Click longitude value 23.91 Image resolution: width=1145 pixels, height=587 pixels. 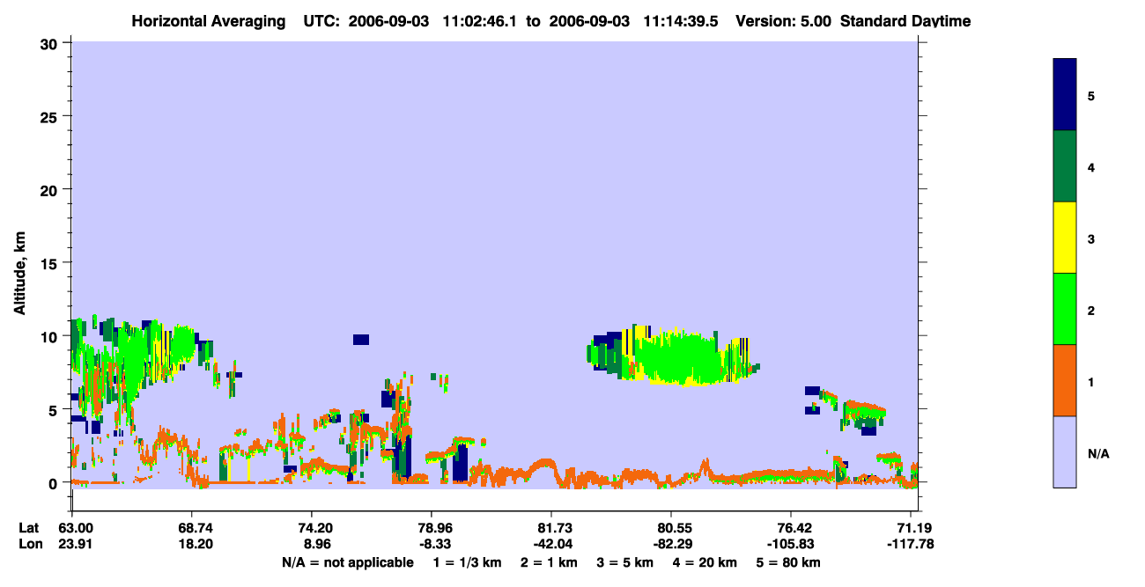click(x=76, y=544)
